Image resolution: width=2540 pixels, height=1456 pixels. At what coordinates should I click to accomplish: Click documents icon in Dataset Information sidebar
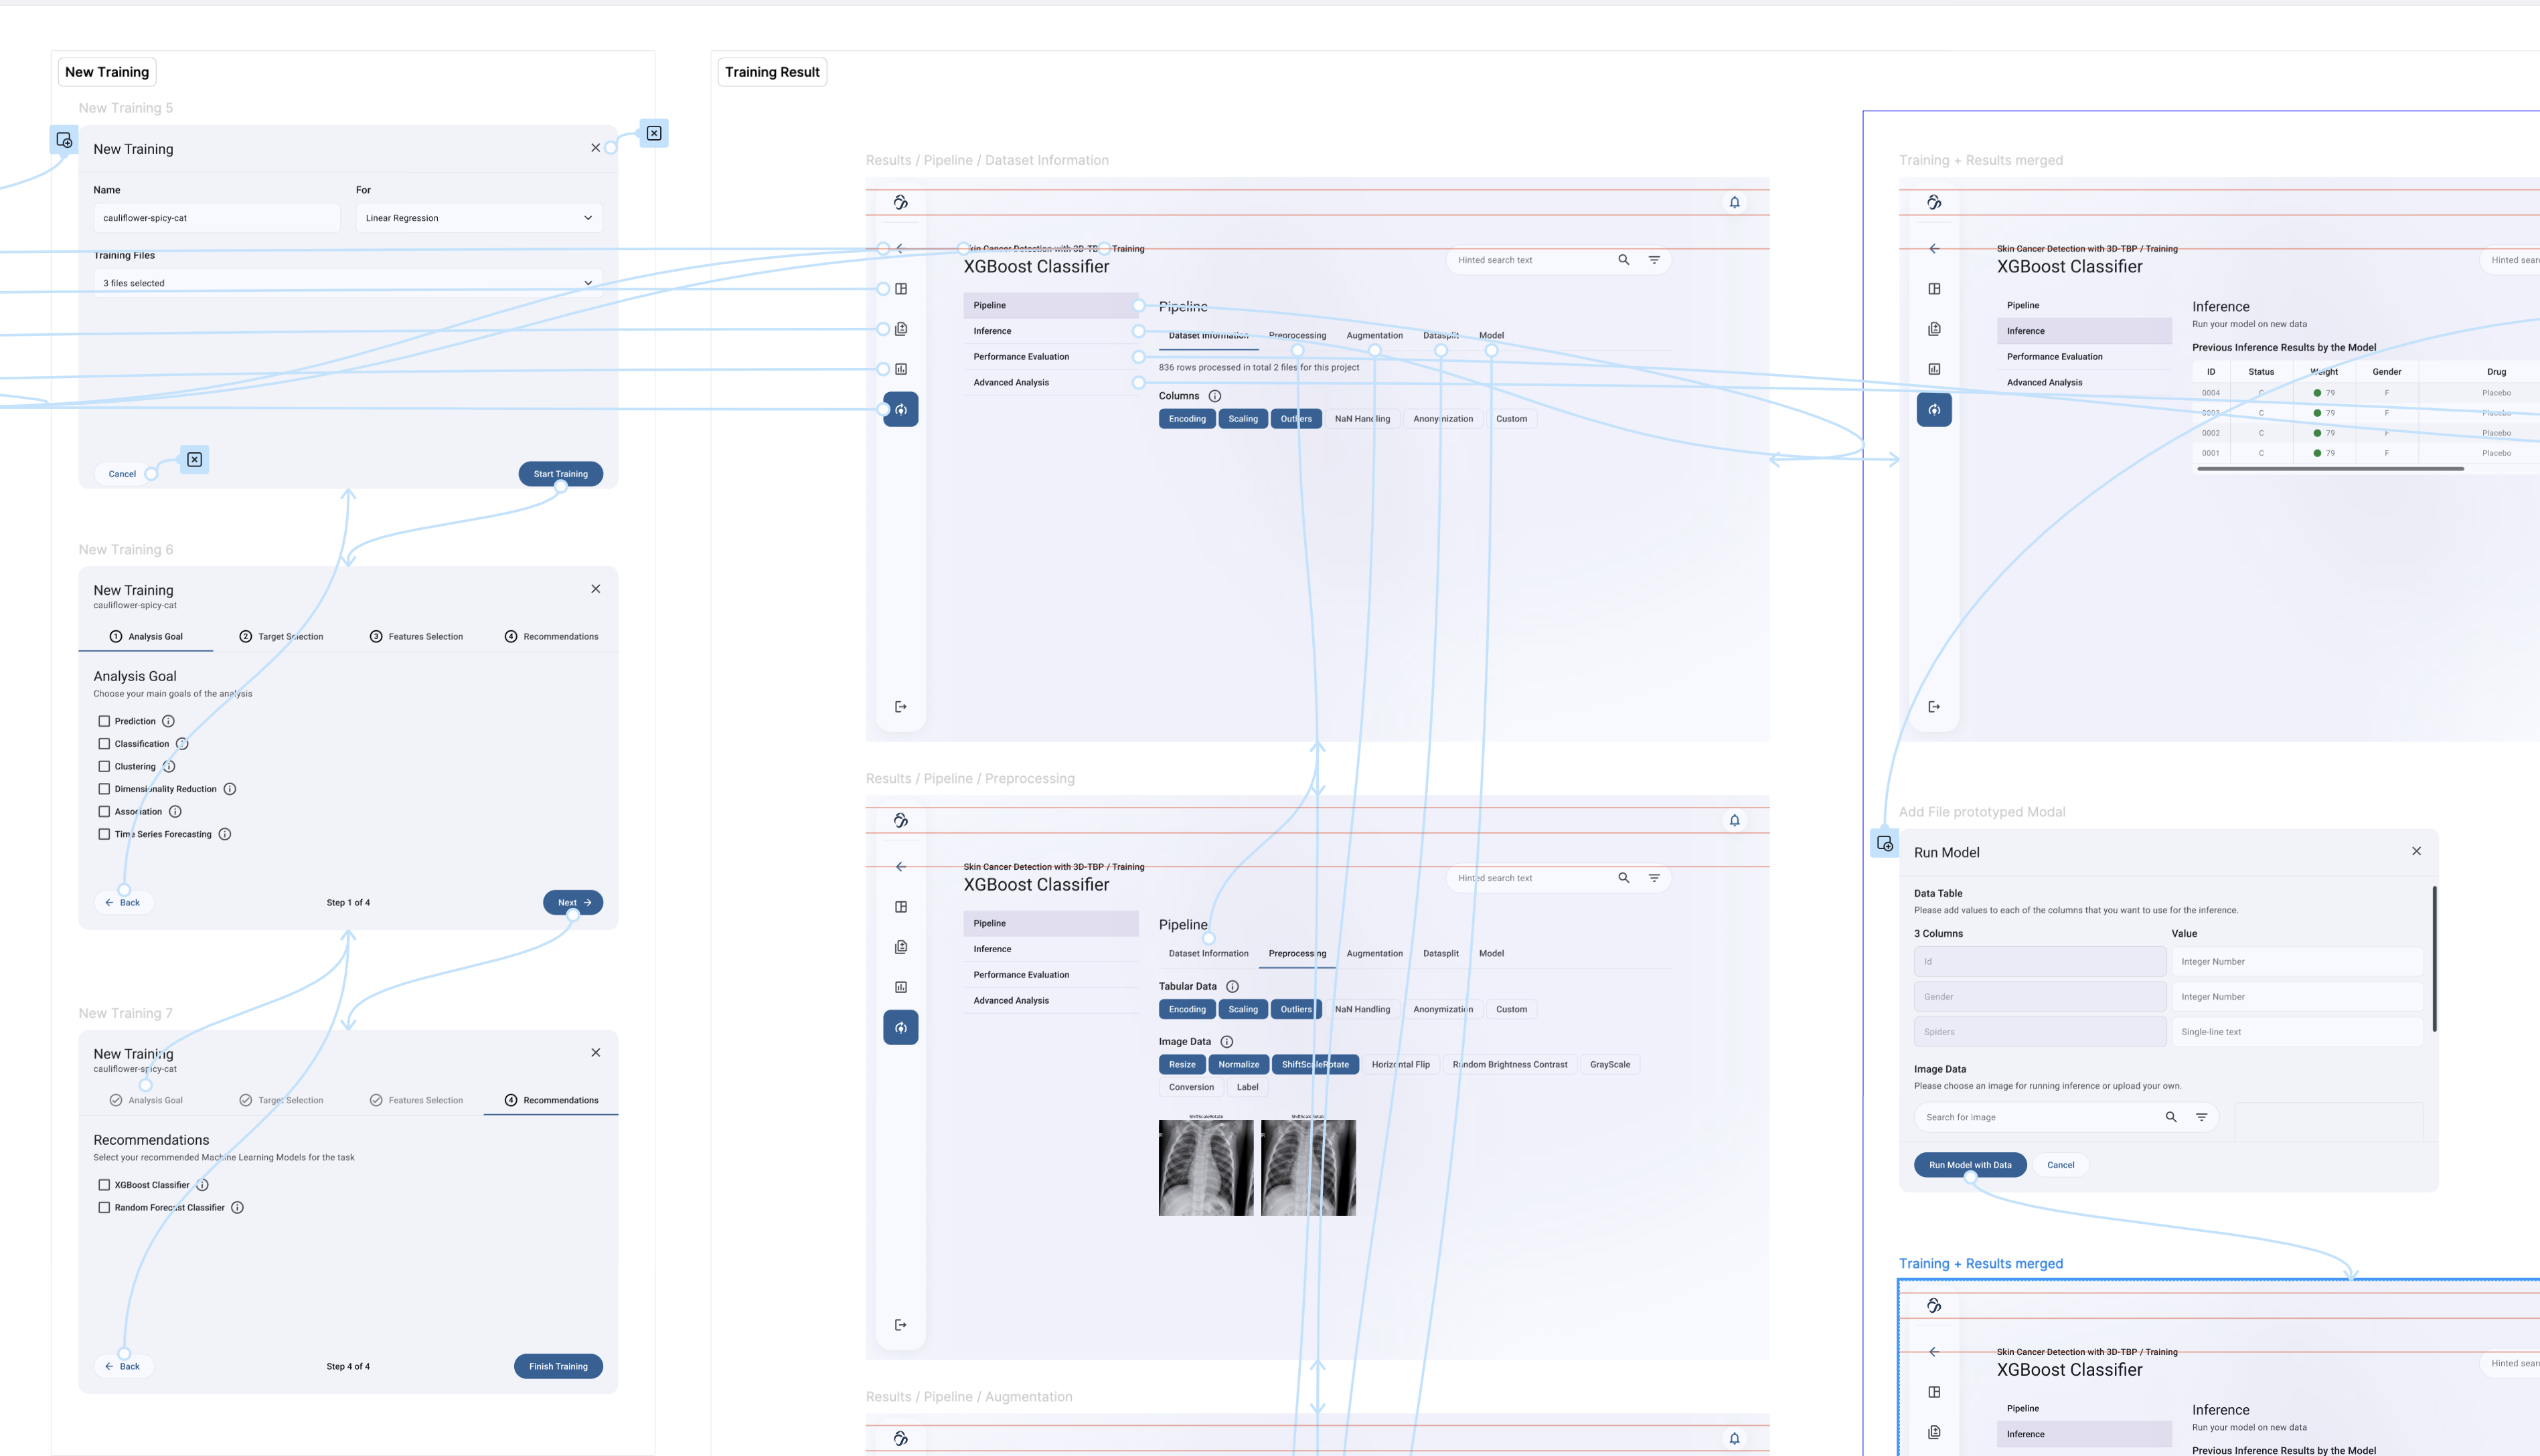(900, 329)
